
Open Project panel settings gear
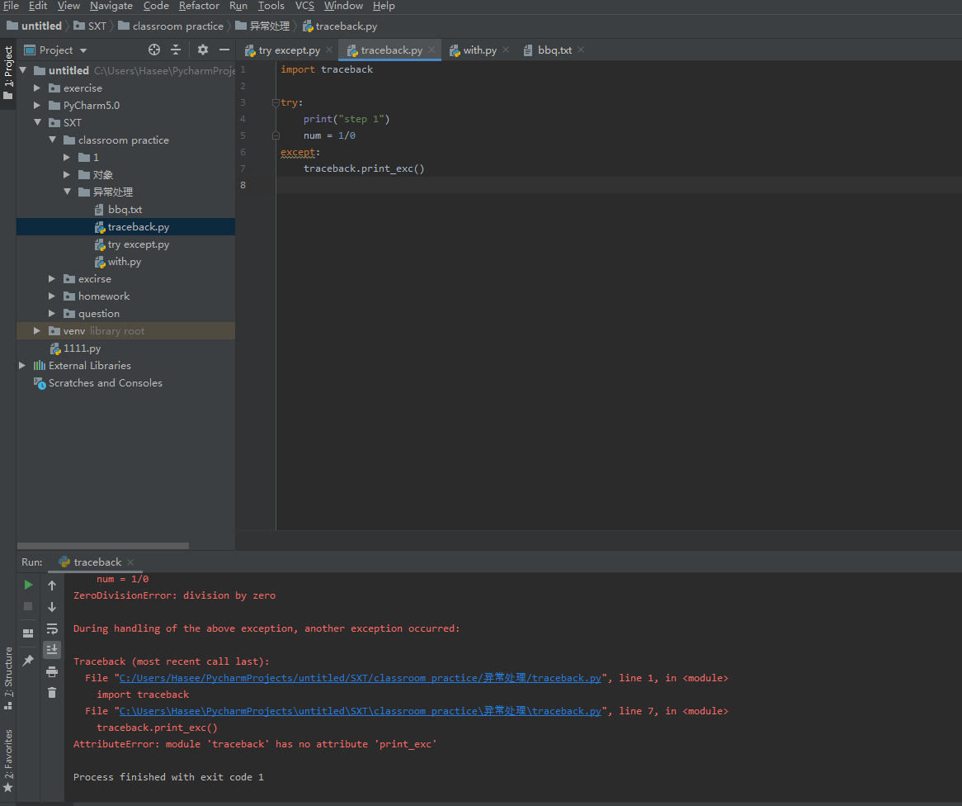click(203, 50)
